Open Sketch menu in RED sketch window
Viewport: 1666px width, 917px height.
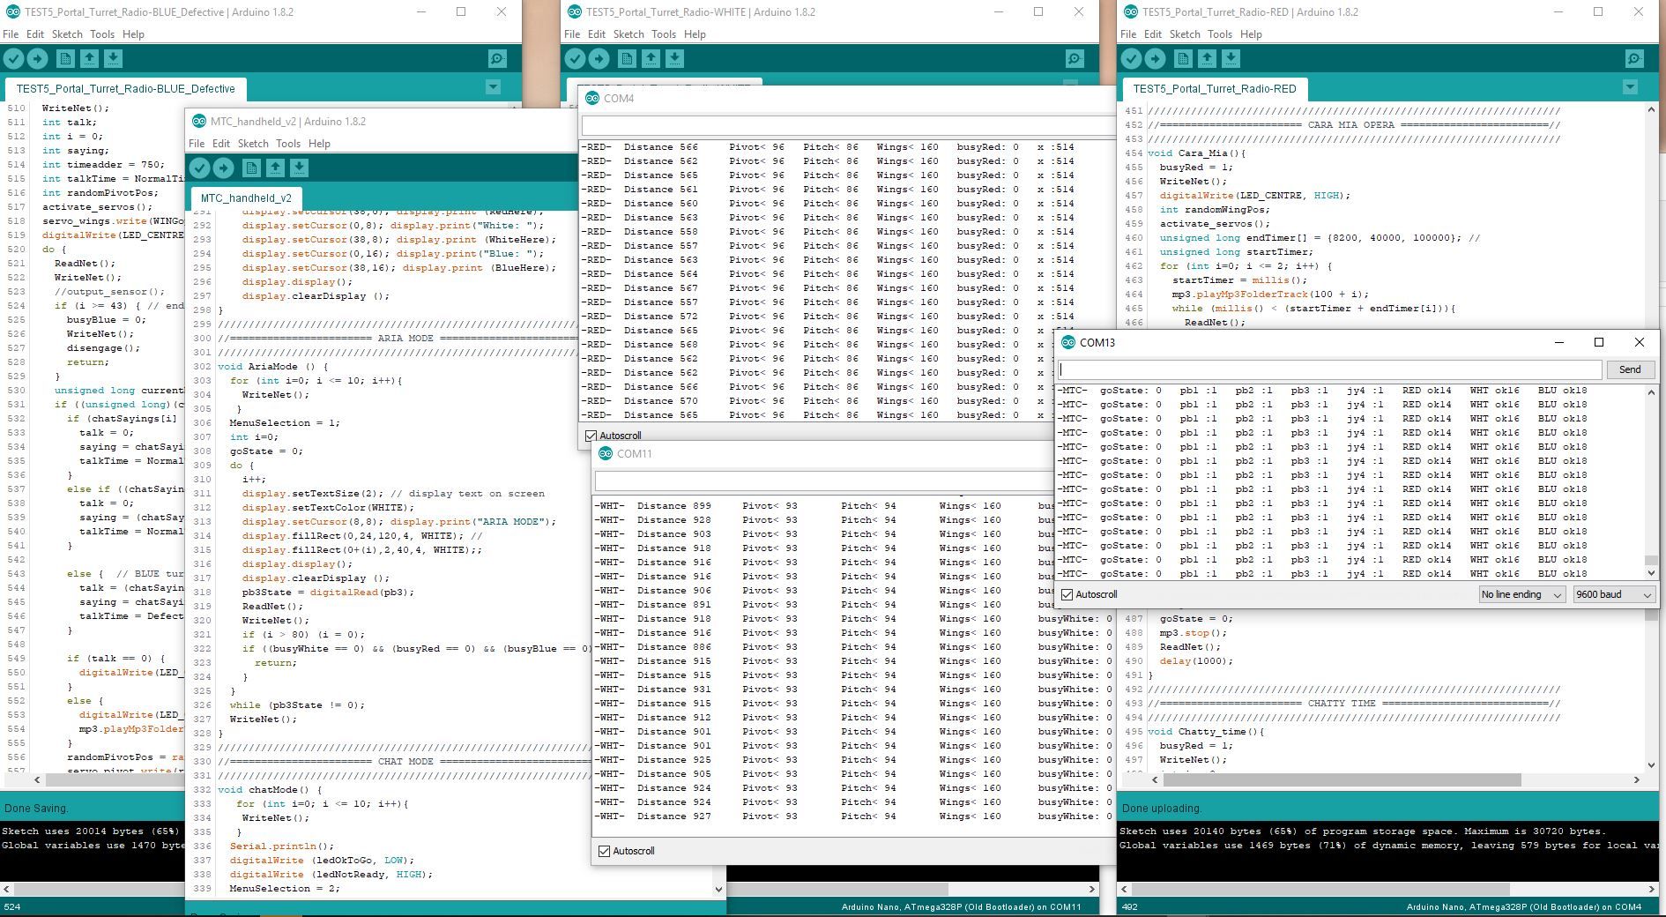pos(1184,34)
